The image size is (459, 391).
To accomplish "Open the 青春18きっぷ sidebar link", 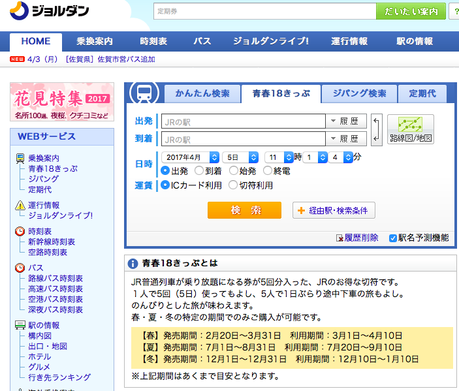I will pyautogui.click(x=53, y=169).
